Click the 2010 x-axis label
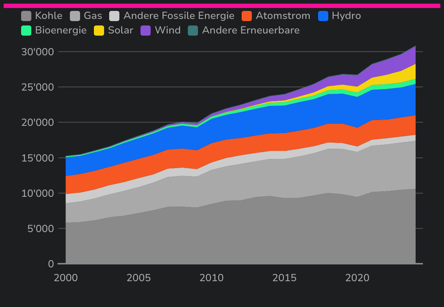444x307 pixels. pos(211,278)
